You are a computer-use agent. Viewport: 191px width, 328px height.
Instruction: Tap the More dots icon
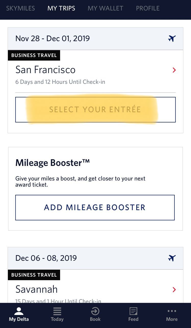click(x=172, y=311)
